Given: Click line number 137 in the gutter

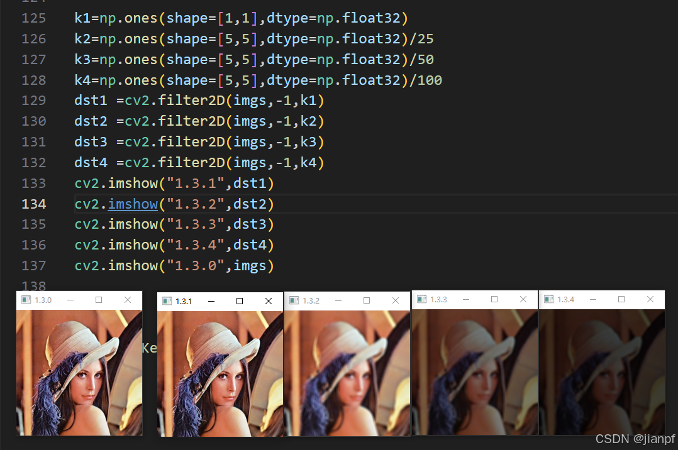Looking at the screenshot, I should point(34,265).
